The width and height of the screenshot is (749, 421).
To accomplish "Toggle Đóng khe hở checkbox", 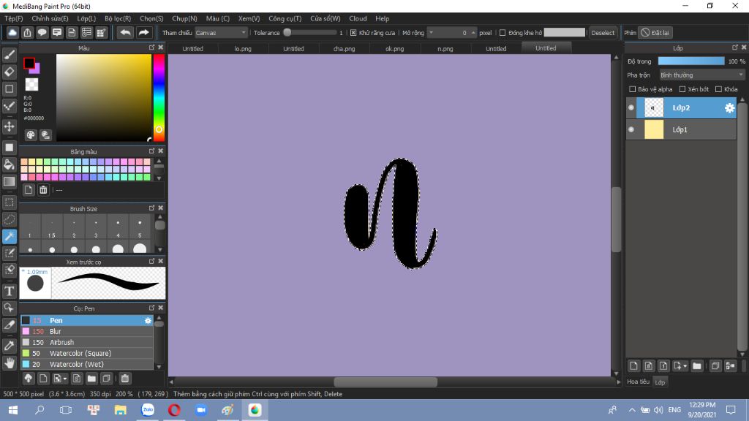I will pyautogui.click(x=503, y=33).
